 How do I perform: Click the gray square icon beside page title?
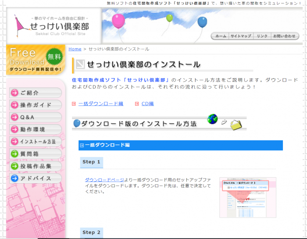80,64
